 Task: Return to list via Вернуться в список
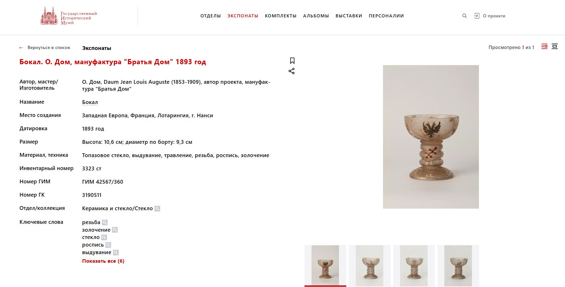pos(45,48)
